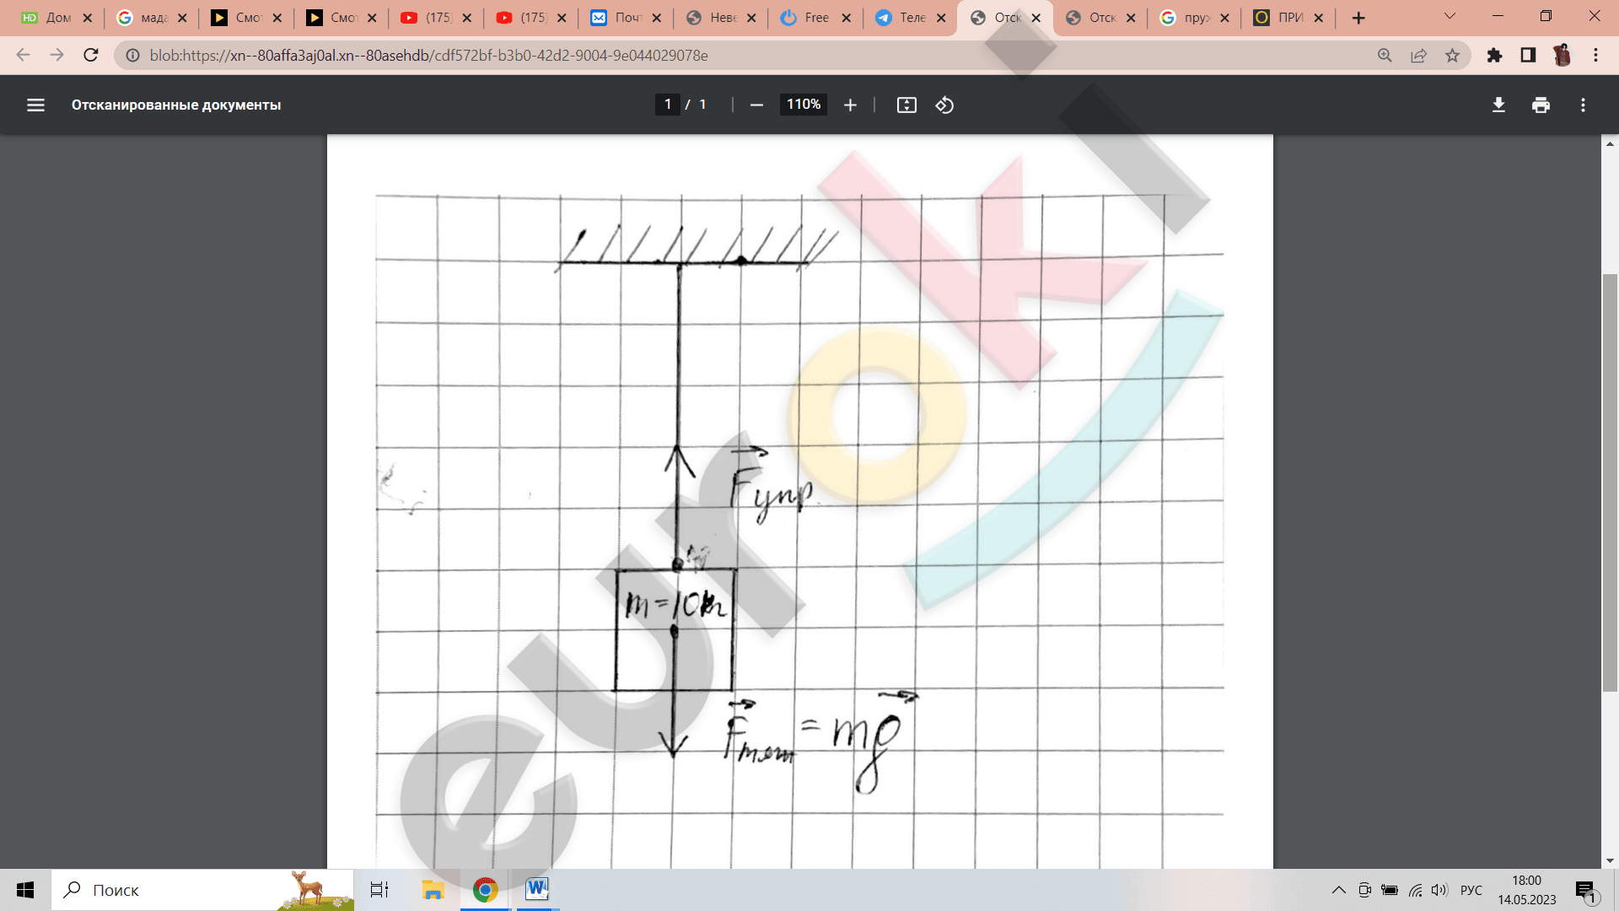The height and width of the screenshot is (911, 1619).
Task: Switch to the 'Поч' mail tab
Action: point(626,18)
